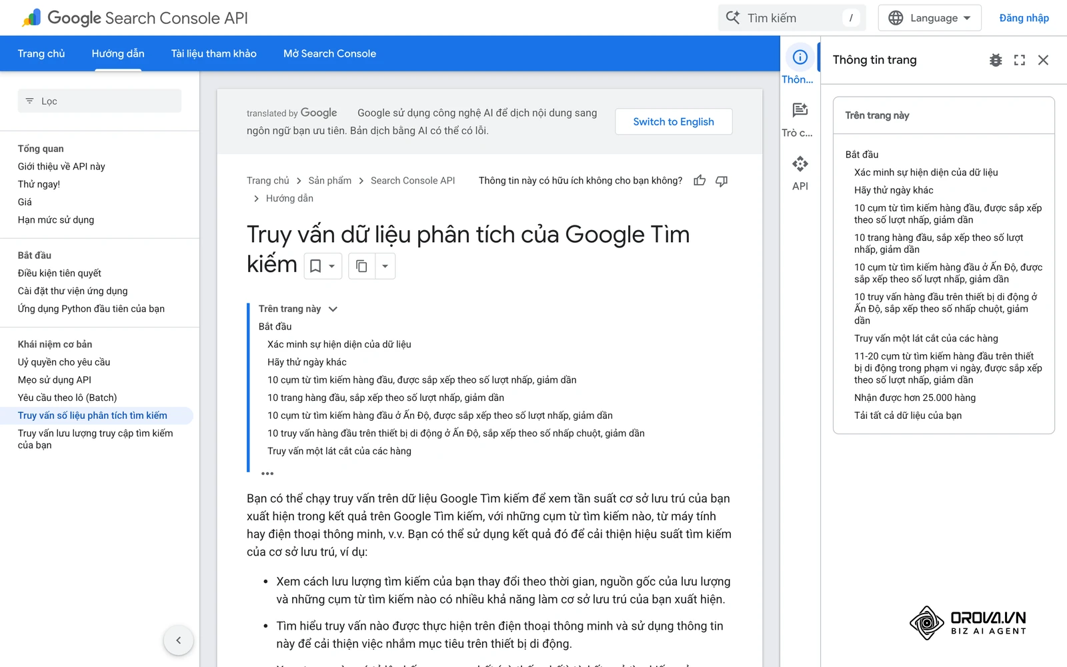Open the bookmark dropdown arrow

pyautogui.click(x=332, y=266)
